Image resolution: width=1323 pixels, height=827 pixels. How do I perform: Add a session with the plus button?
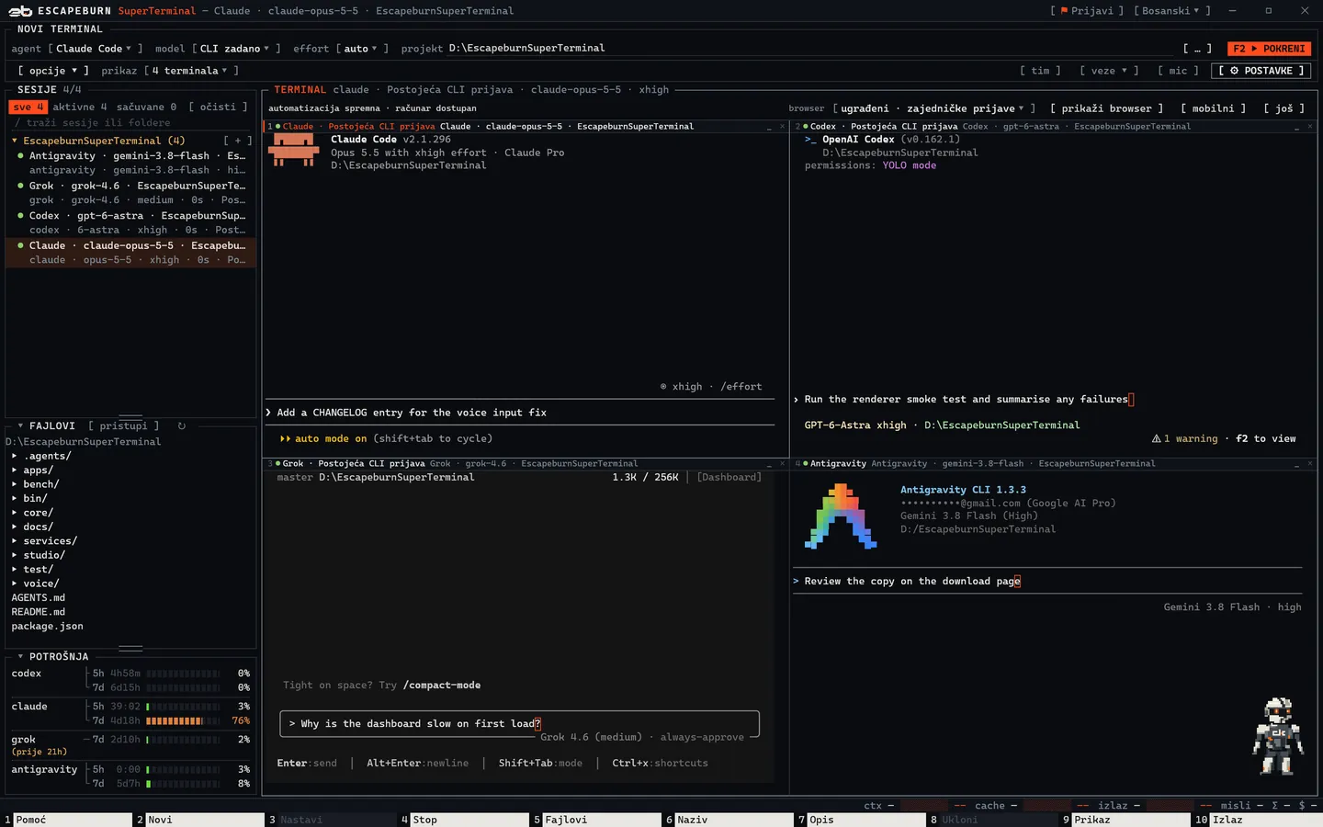pos(237,141)
